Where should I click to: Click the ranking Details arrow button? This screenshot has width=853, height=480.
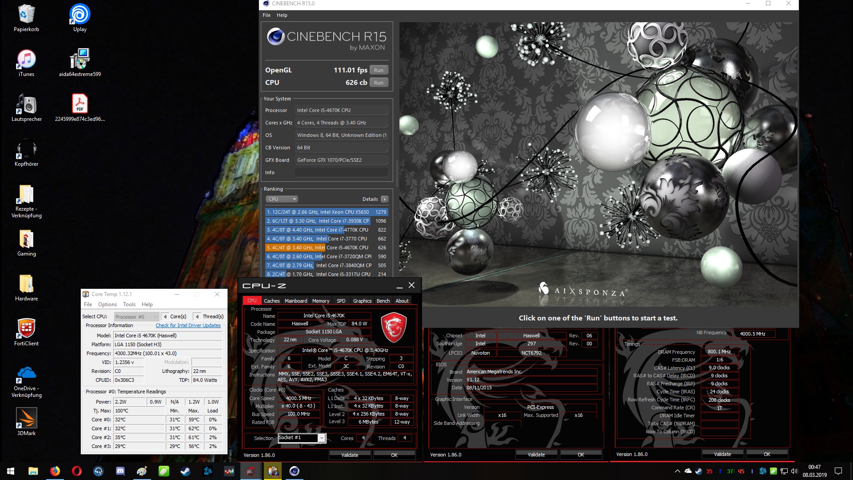385,199
